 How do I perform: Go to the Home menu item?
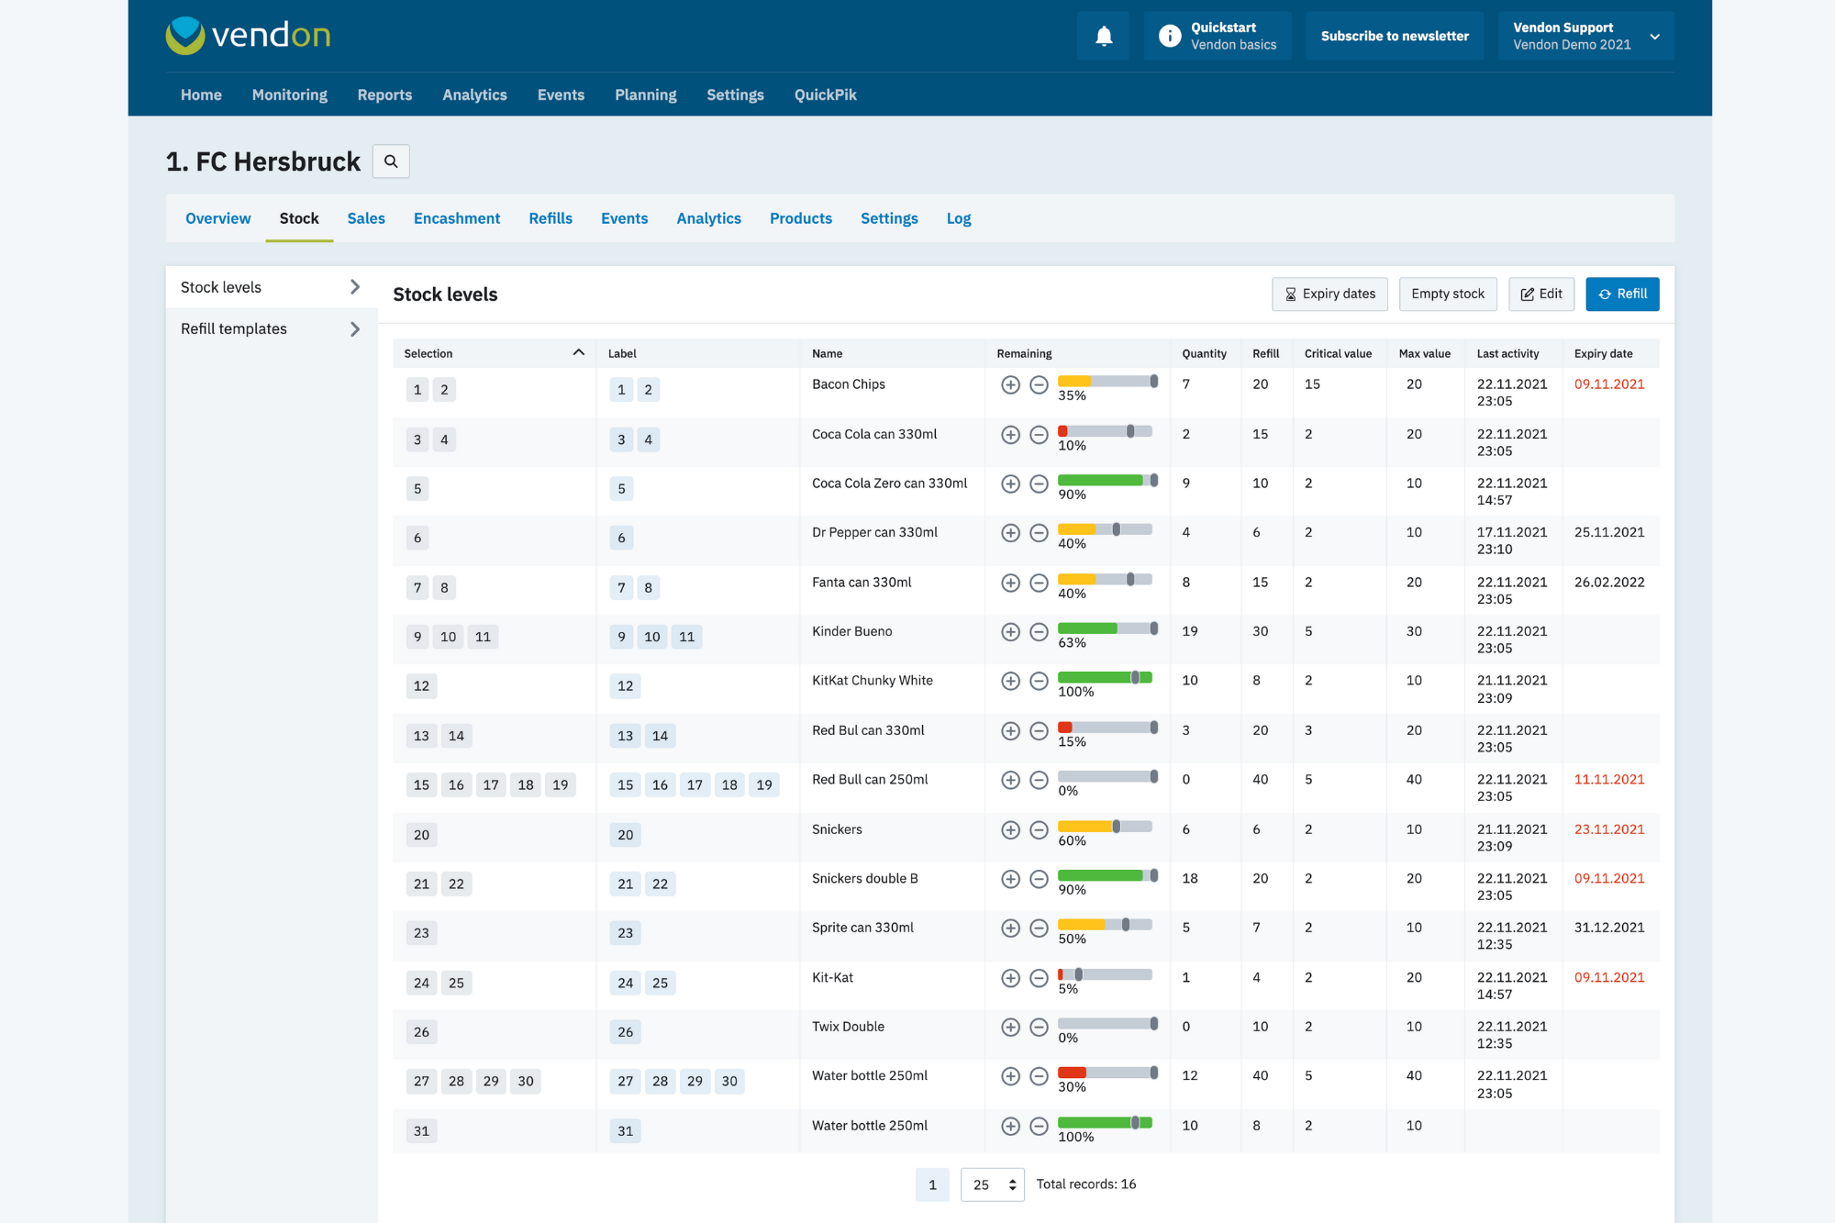(201, 95)
